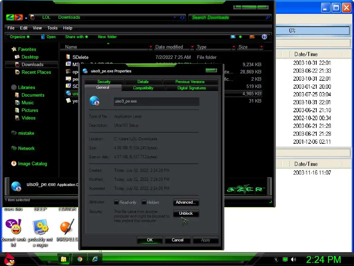The height and width of the screenshot is (266, 354).
Task: Open the Date modified column filter arrow
Action: pos(192,47)
